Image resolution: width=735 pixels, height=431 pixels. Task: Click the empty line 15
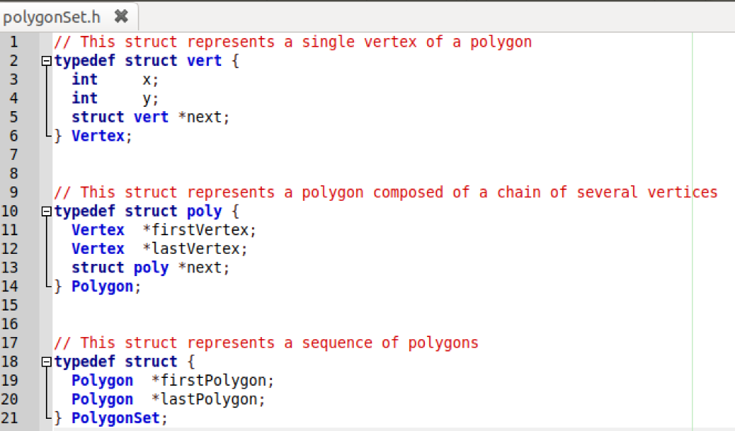click(x=144, y=305)
